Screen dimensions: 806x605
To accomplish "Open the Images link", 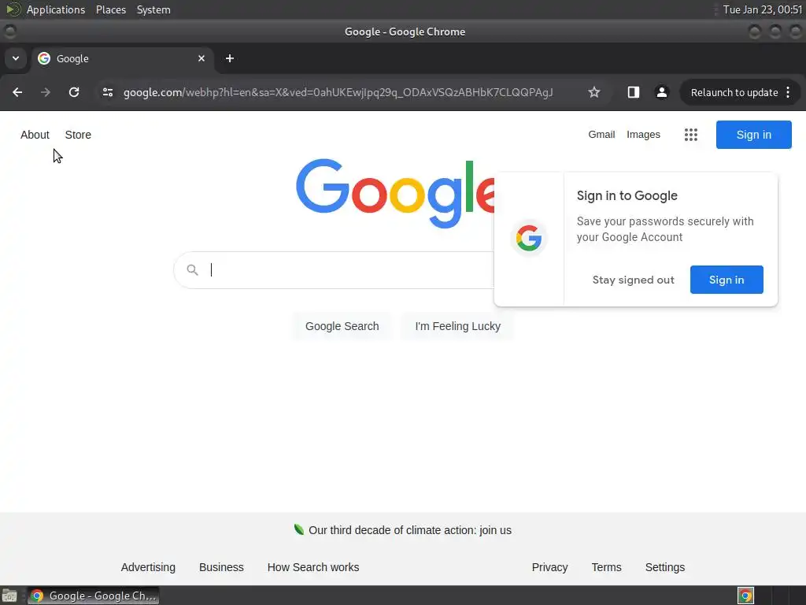I will 643,134.
